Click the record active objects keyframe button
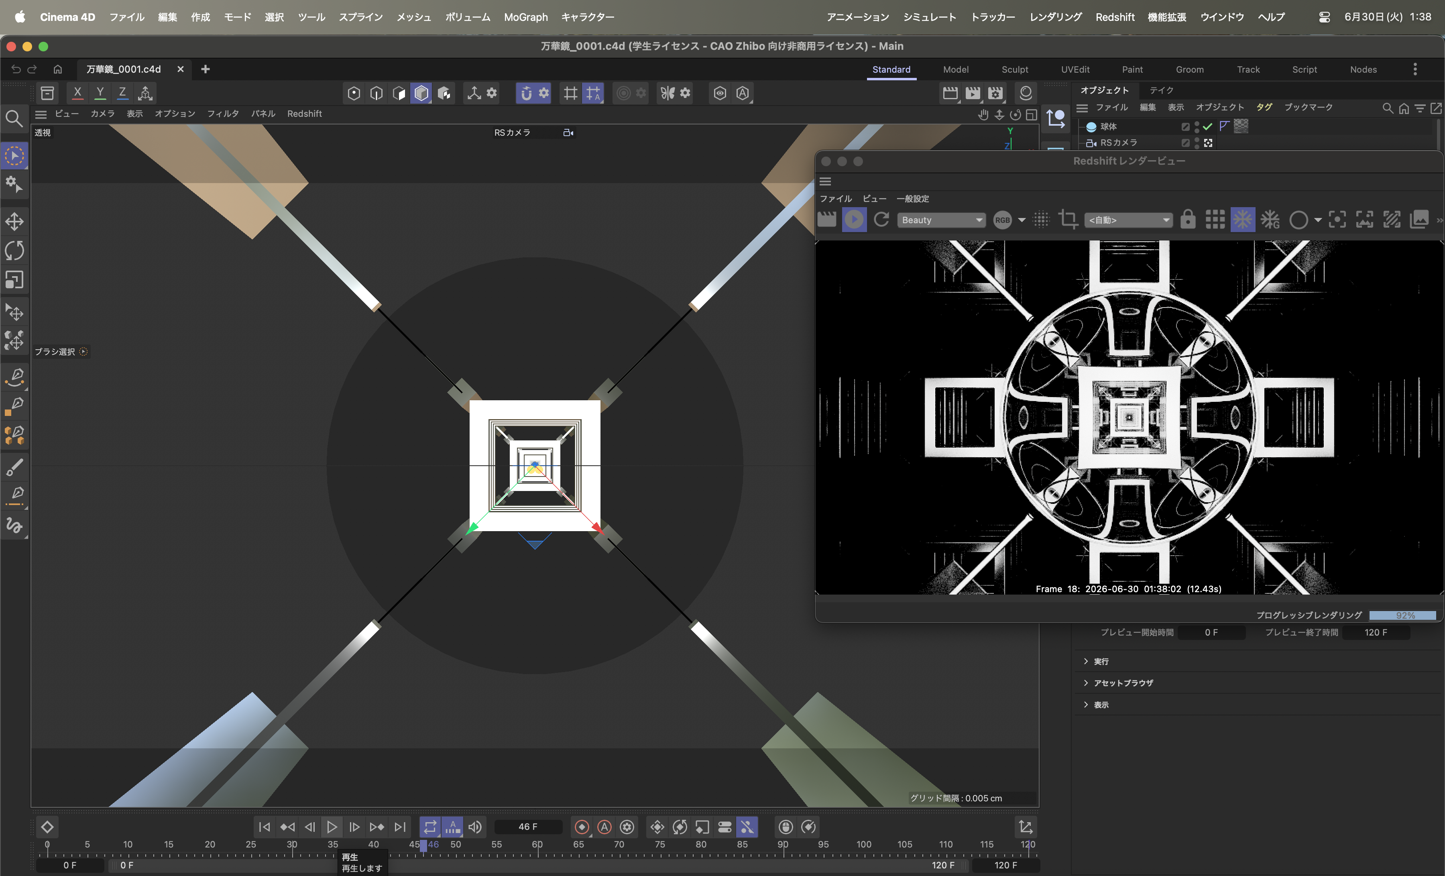The width and height of the screenshot is (1445, 876). (582, 827)
